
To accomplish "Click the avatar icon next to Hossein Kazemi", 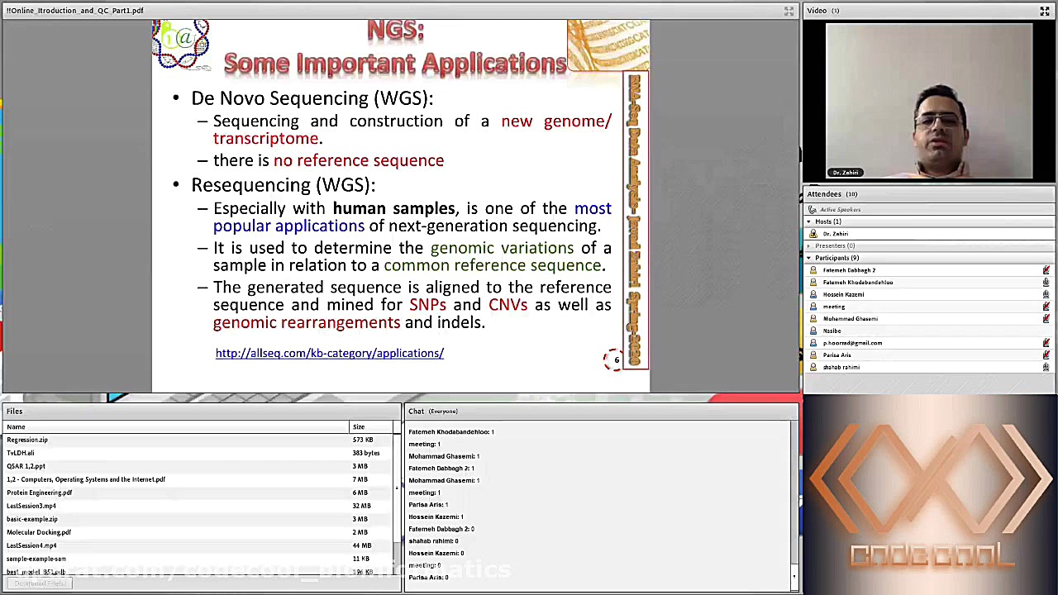I will [x=813, y=294].
